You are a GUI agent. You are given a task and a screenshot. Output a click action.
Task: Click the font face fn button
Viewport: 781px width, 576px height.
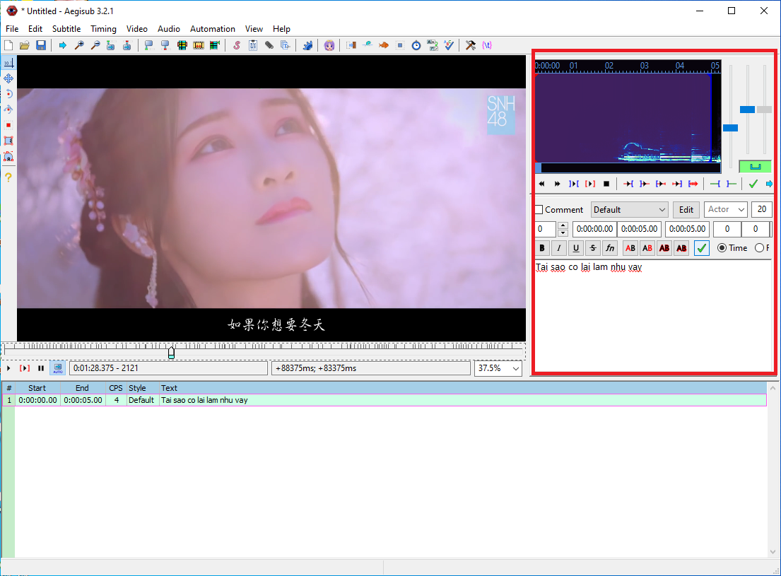click(x=610, y=248)
